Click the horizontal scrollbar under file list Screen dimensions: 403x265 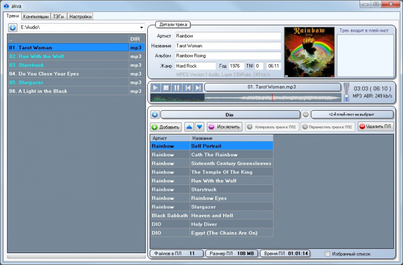pos(76,256)
